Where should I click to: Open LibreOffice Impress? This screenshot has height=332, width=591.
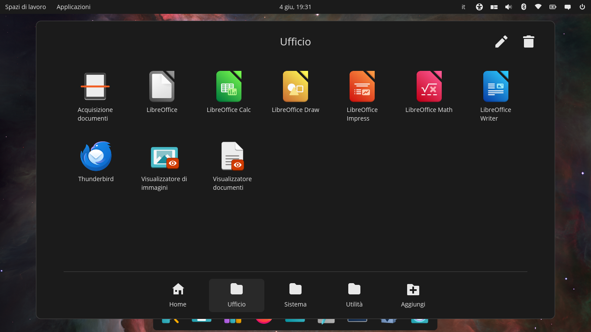[x=362, y=96]
